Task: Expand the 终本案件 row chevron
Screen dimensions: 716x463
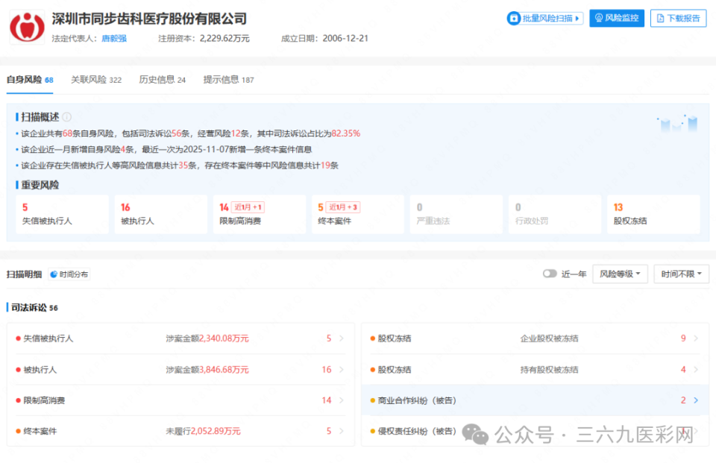Action: [x=341, y=431]
